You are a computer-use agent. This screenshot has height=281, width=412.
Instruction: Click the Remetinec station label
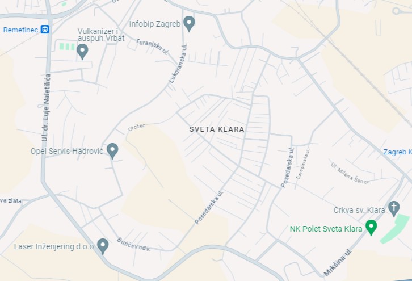(x=20, y=30)
